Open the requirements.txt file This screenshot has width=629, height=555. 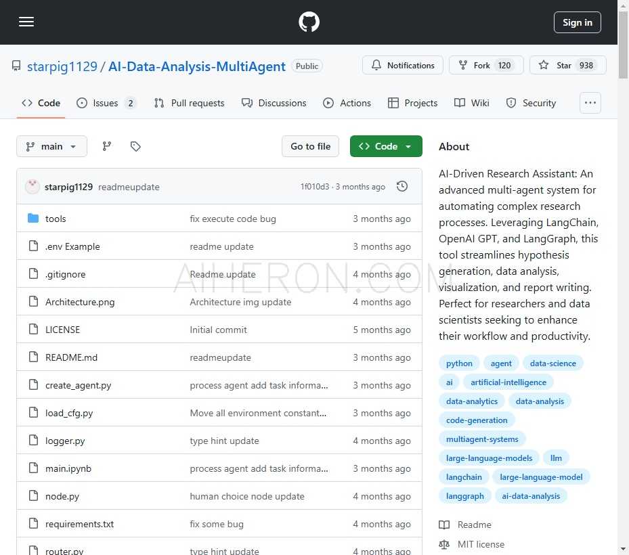point(79,524)
